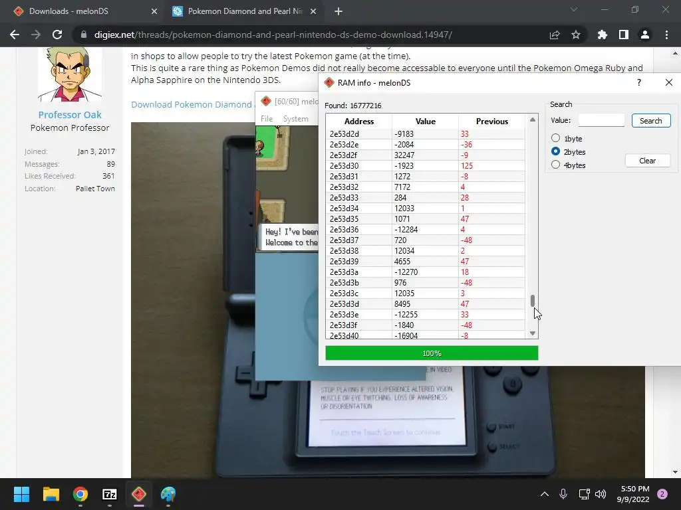Click the green 100% progress bar
This screenshot has width=681, height=510.
tap(432, 353)
